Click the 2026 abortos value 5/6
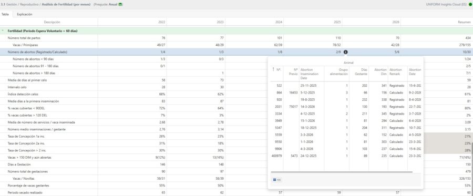The height and width of the screenshot is (196, 473). (397, 52)
